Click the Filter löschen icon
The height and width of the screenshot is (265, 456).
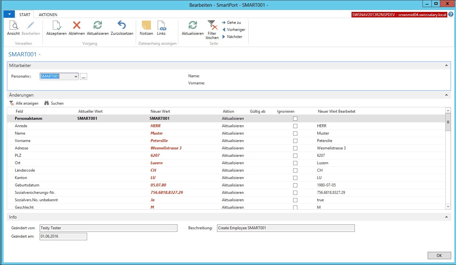point(212,25)
